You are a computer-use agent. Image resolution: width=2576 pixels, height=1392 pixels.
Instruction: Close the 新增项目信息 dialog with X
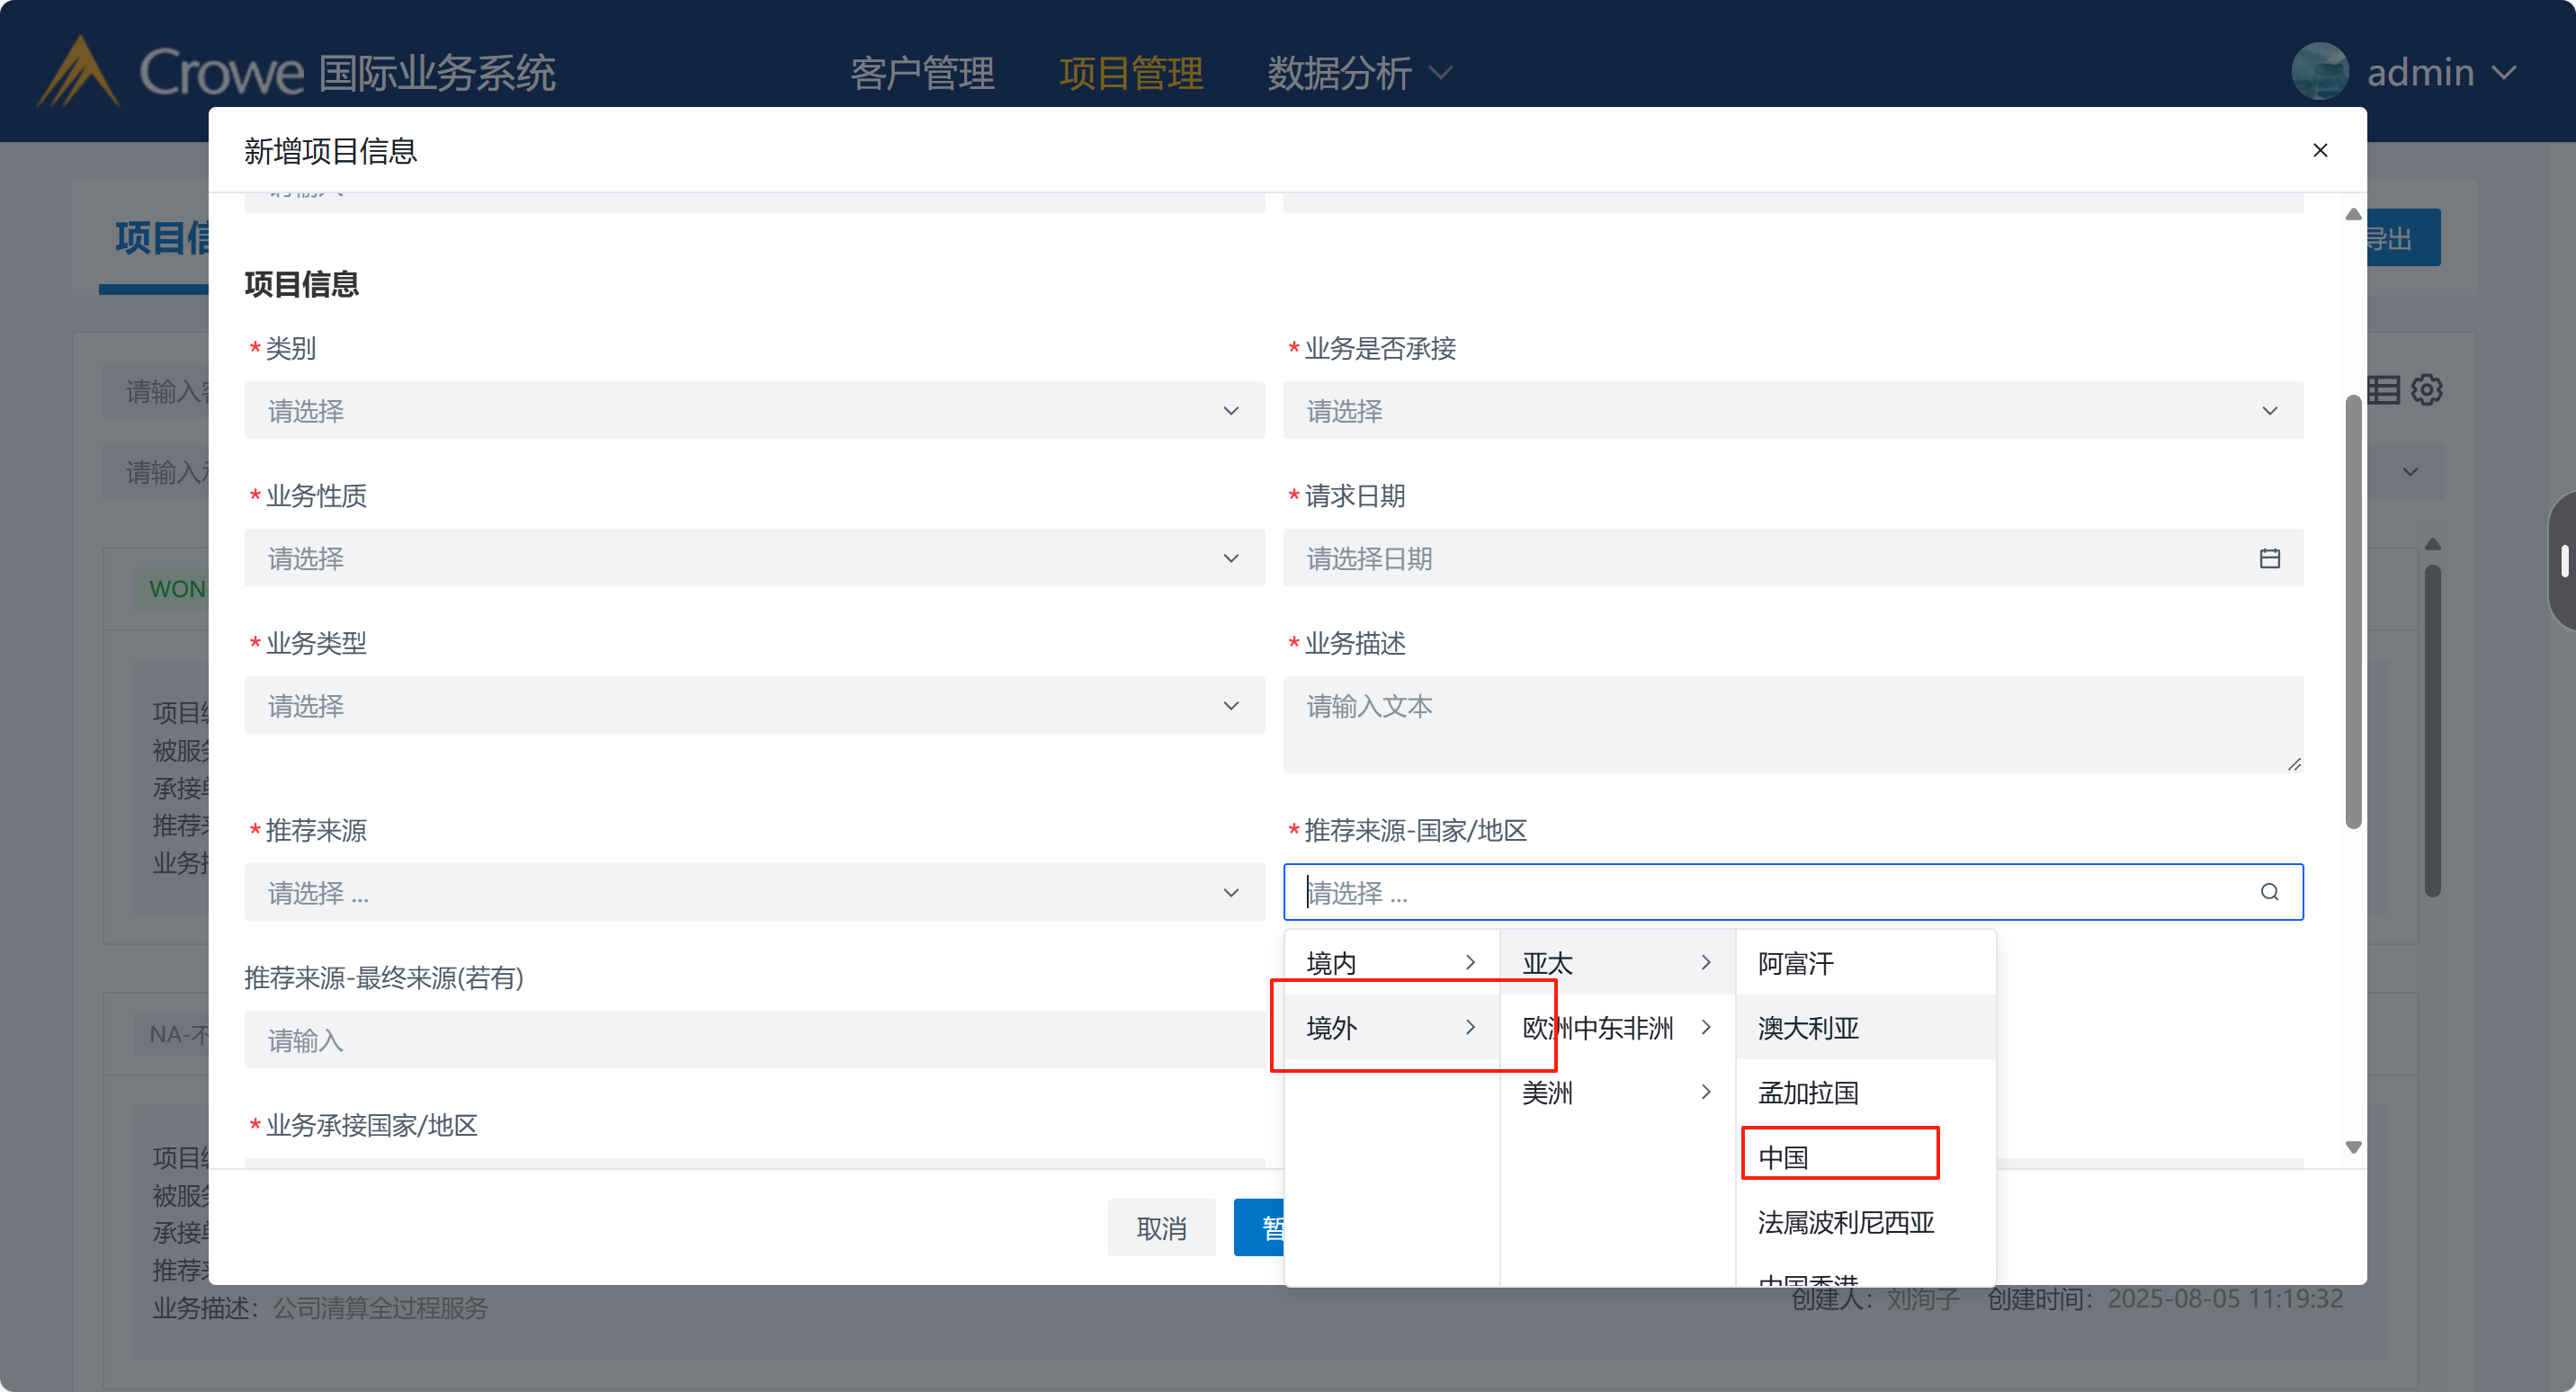coord(2320,150)
